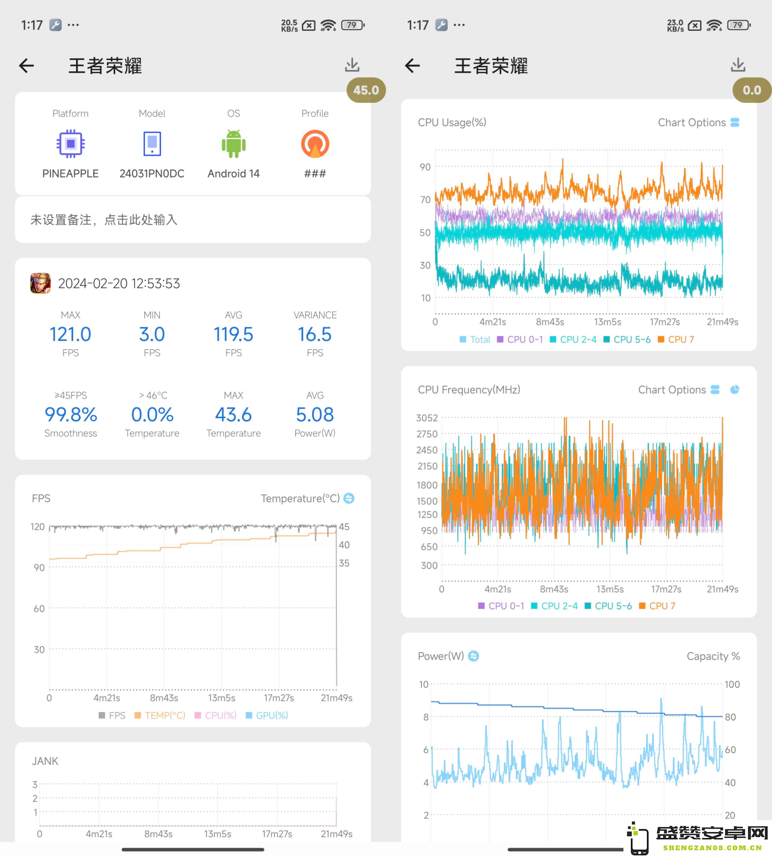772x857 pixels.
Task: Tap the Android 14 robot icon
Action: 234,144
